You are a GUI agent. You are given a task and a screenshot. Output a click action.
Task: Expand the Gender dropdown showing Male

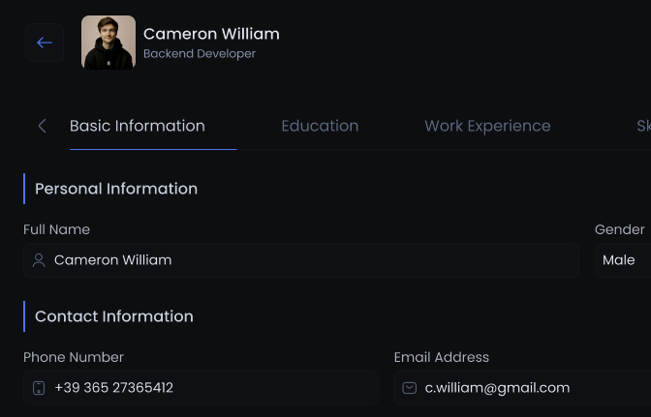(x=623, y=260)
